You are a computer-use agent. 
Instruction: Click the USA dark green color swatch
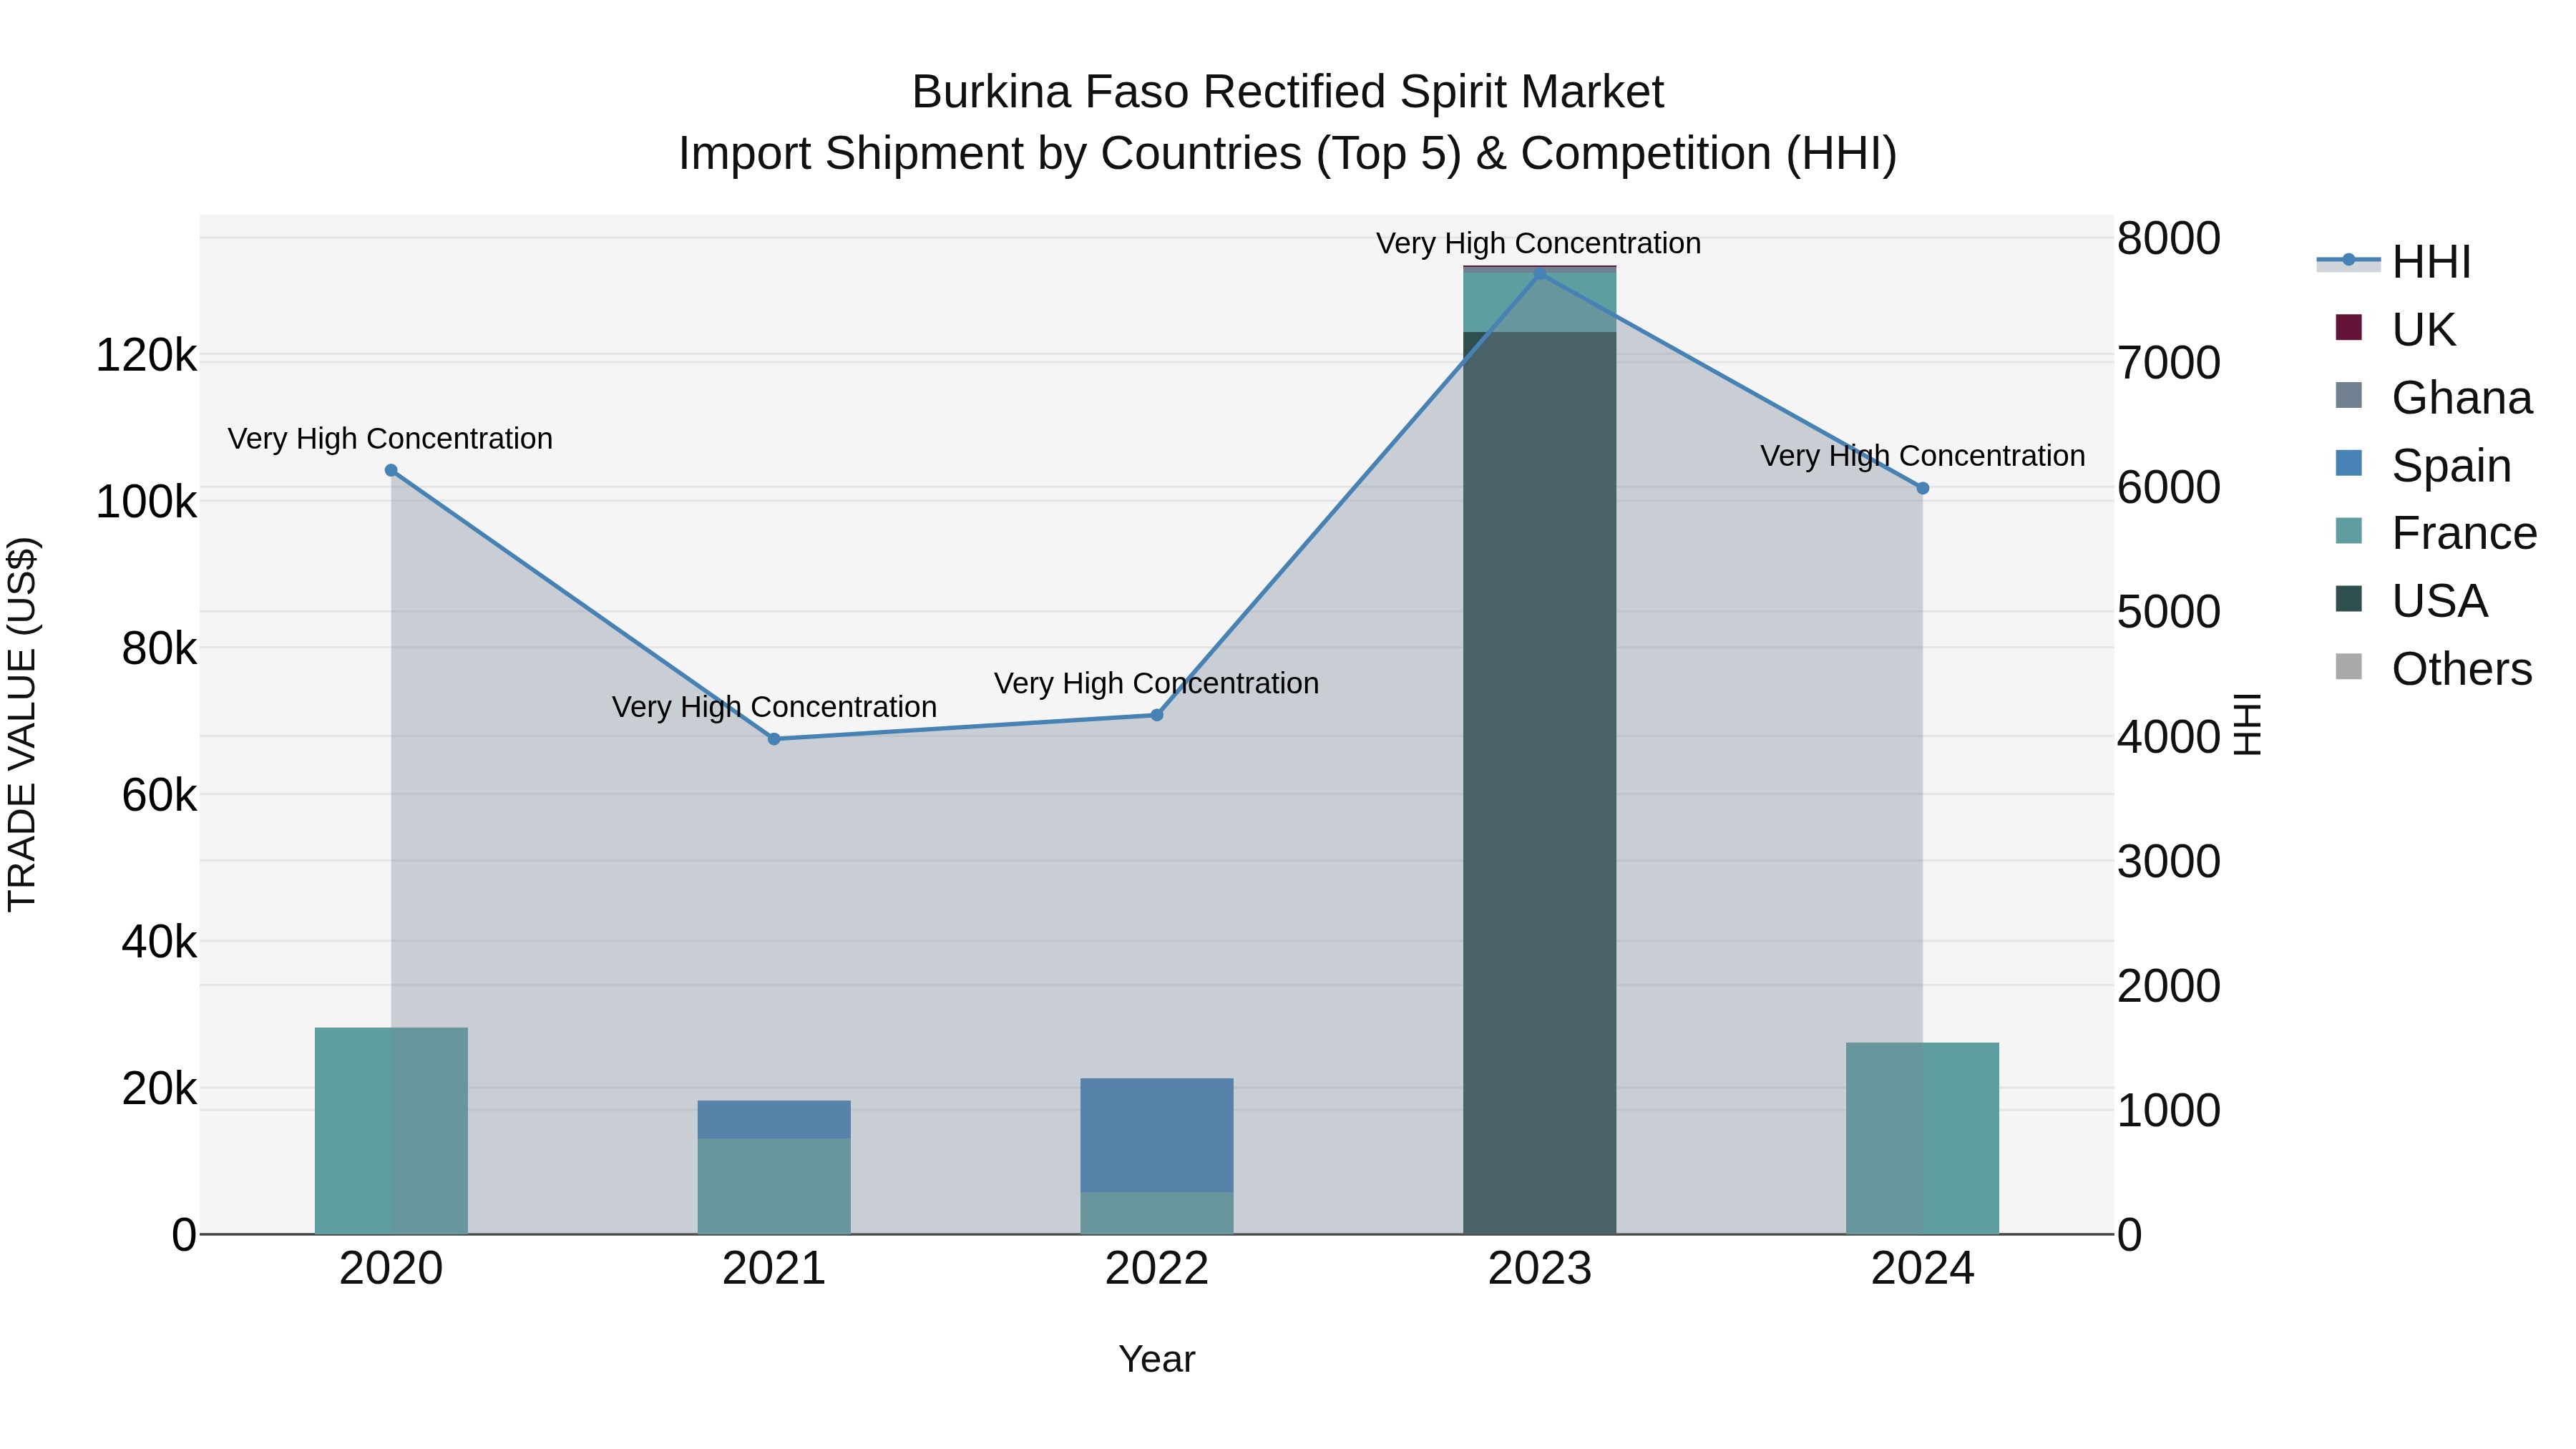(x=2348, y=599)
